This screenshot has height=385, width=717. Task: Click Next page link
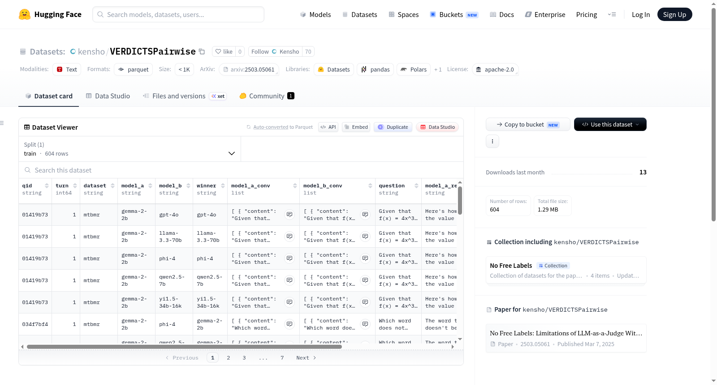306,358
